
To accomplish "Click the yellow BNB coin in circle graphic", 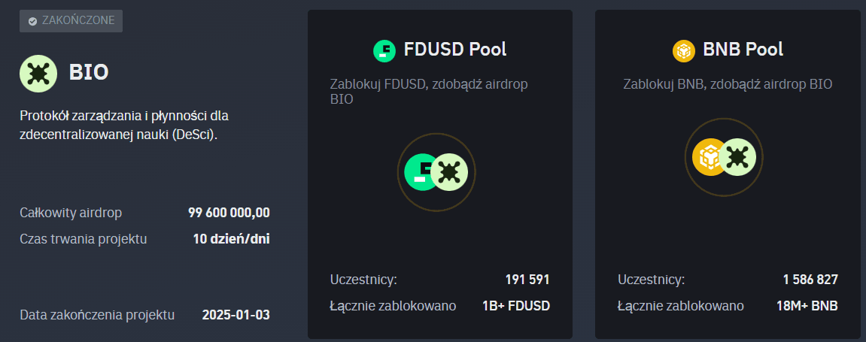I will pos(709,157).
